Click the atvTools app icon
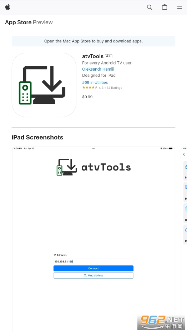 [44, 85]
